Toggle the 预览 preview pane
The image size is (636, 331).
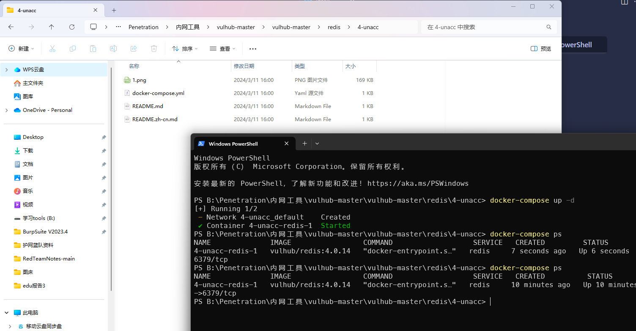pyautogui.click(x=541, y=49)
